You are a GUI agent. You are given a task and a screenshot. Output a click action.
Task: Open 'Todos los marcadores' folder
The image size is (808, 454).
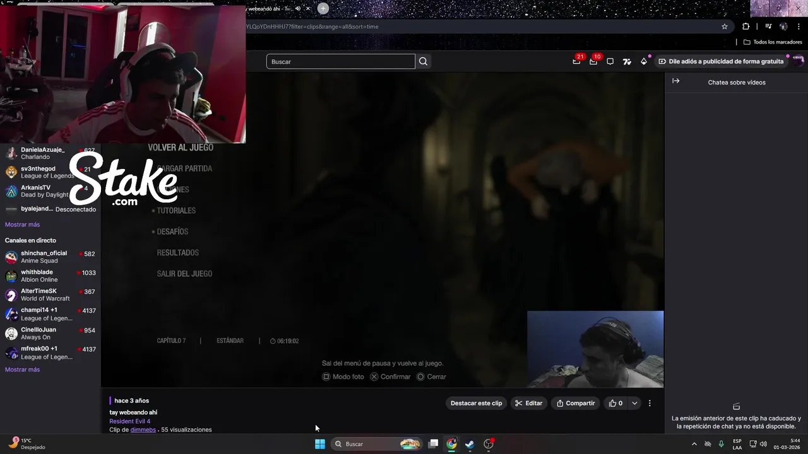773,42
